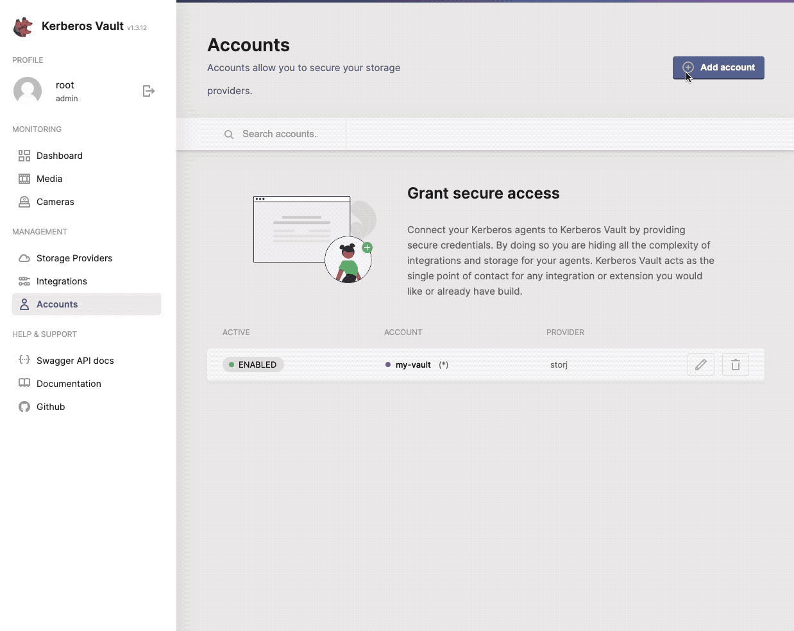Image resolution: width=794 pixels, height=631 pixels.
Task: Click the Storage Providers cloud icon
Action: pyautogui.click(x=24, y=258)
